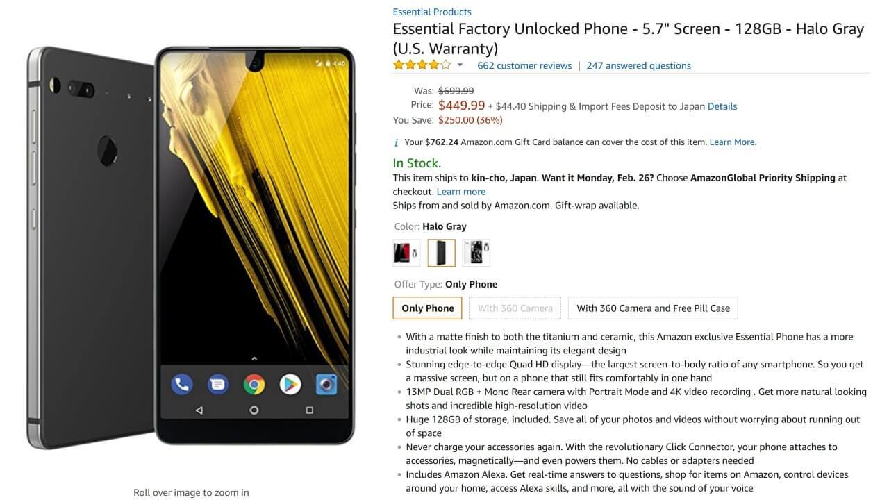Open the Essential Products brand link
Image resolution: width=889 pixels, height=500 pixels.
click(432, 12)
